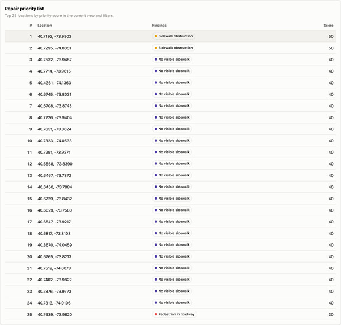The width and height of the screenshot is (341, 325).
Task: Click No visible sidewalk tag for 40.6029, -73.7580
Action: tap(172, 210)
